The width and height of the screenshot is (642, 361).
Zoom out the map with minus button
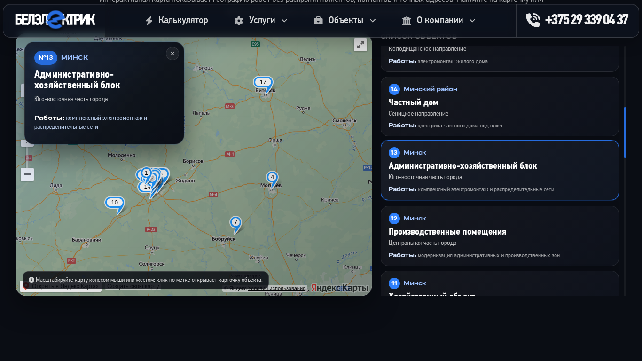(x=27, y=174)
